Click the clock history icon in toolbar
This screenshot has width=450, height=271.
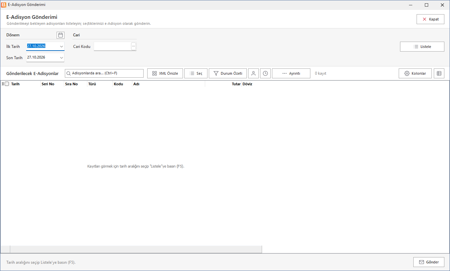[x=265, y=73]
